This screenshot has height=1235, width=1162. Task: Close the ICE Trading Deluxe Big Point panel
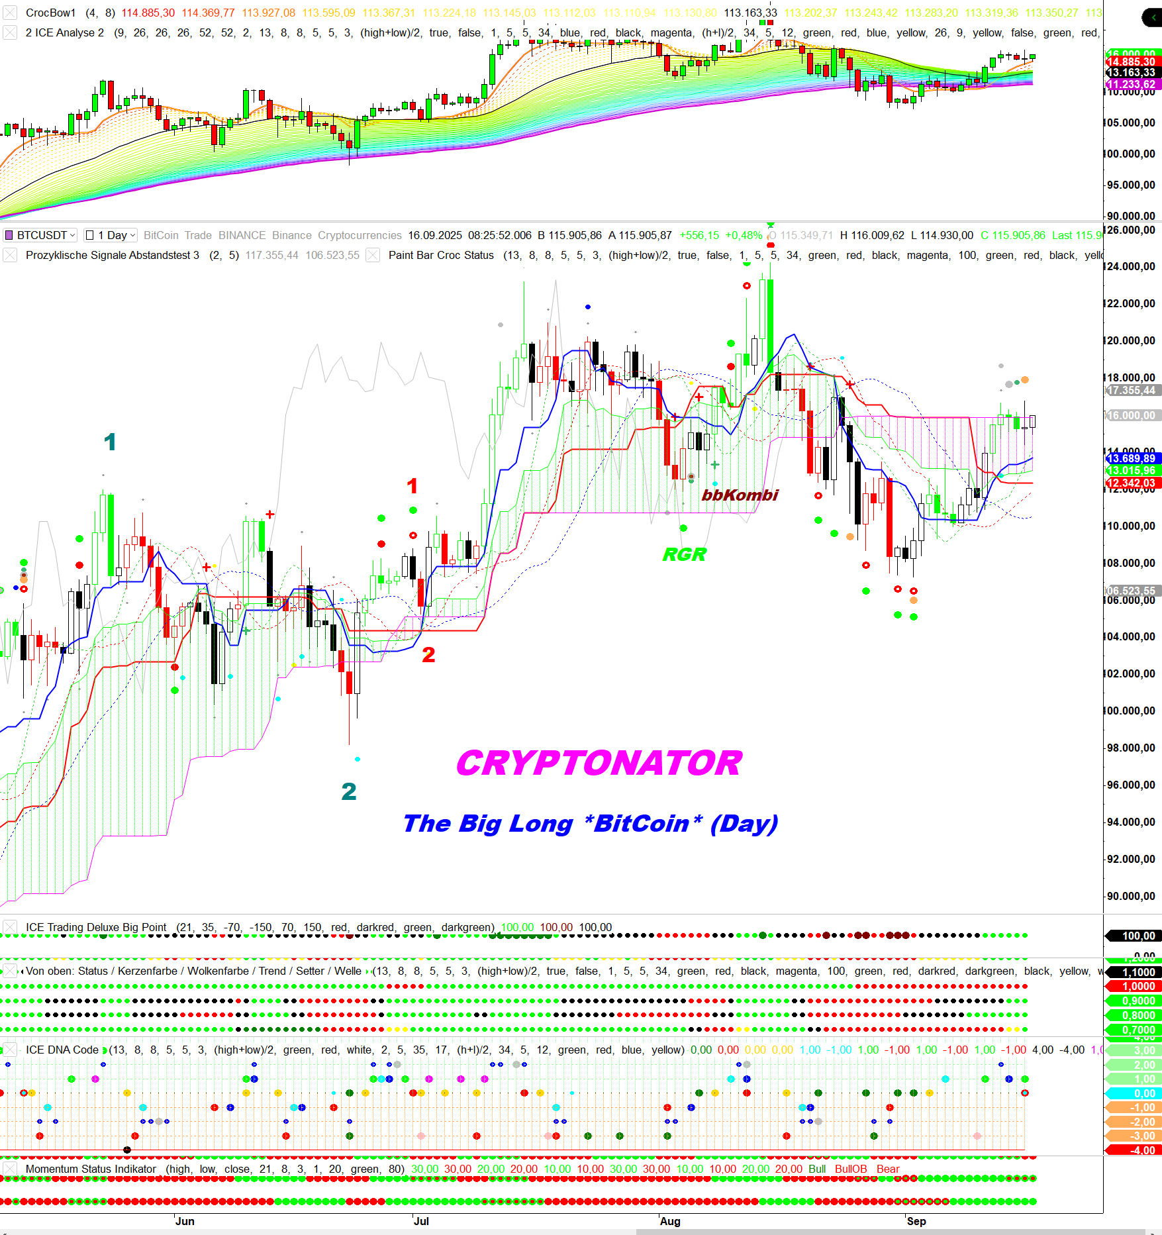[x=10, y=927]
